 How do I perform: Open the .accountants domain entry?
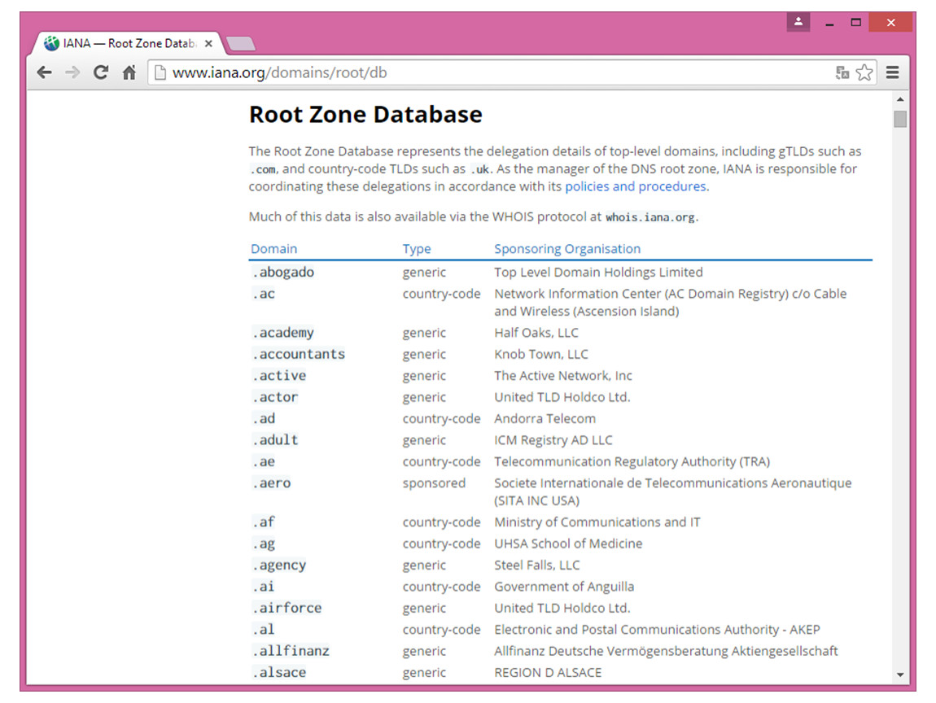299,354
